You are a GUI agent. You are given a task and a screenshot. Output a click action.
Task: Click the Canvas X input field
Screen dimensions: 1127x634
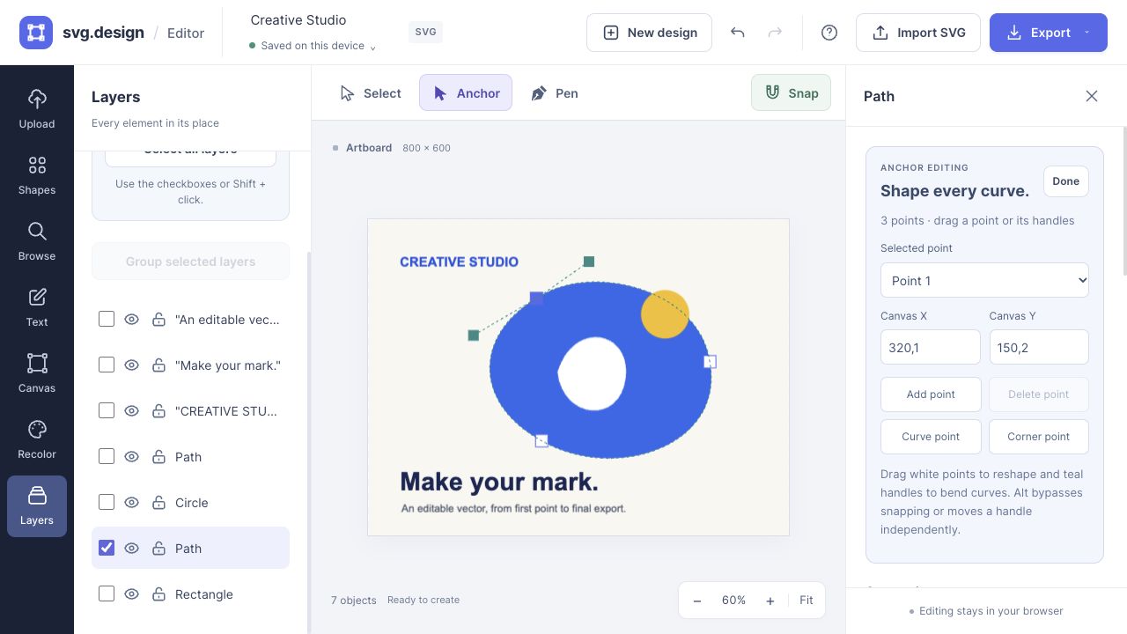pos(931,348)
